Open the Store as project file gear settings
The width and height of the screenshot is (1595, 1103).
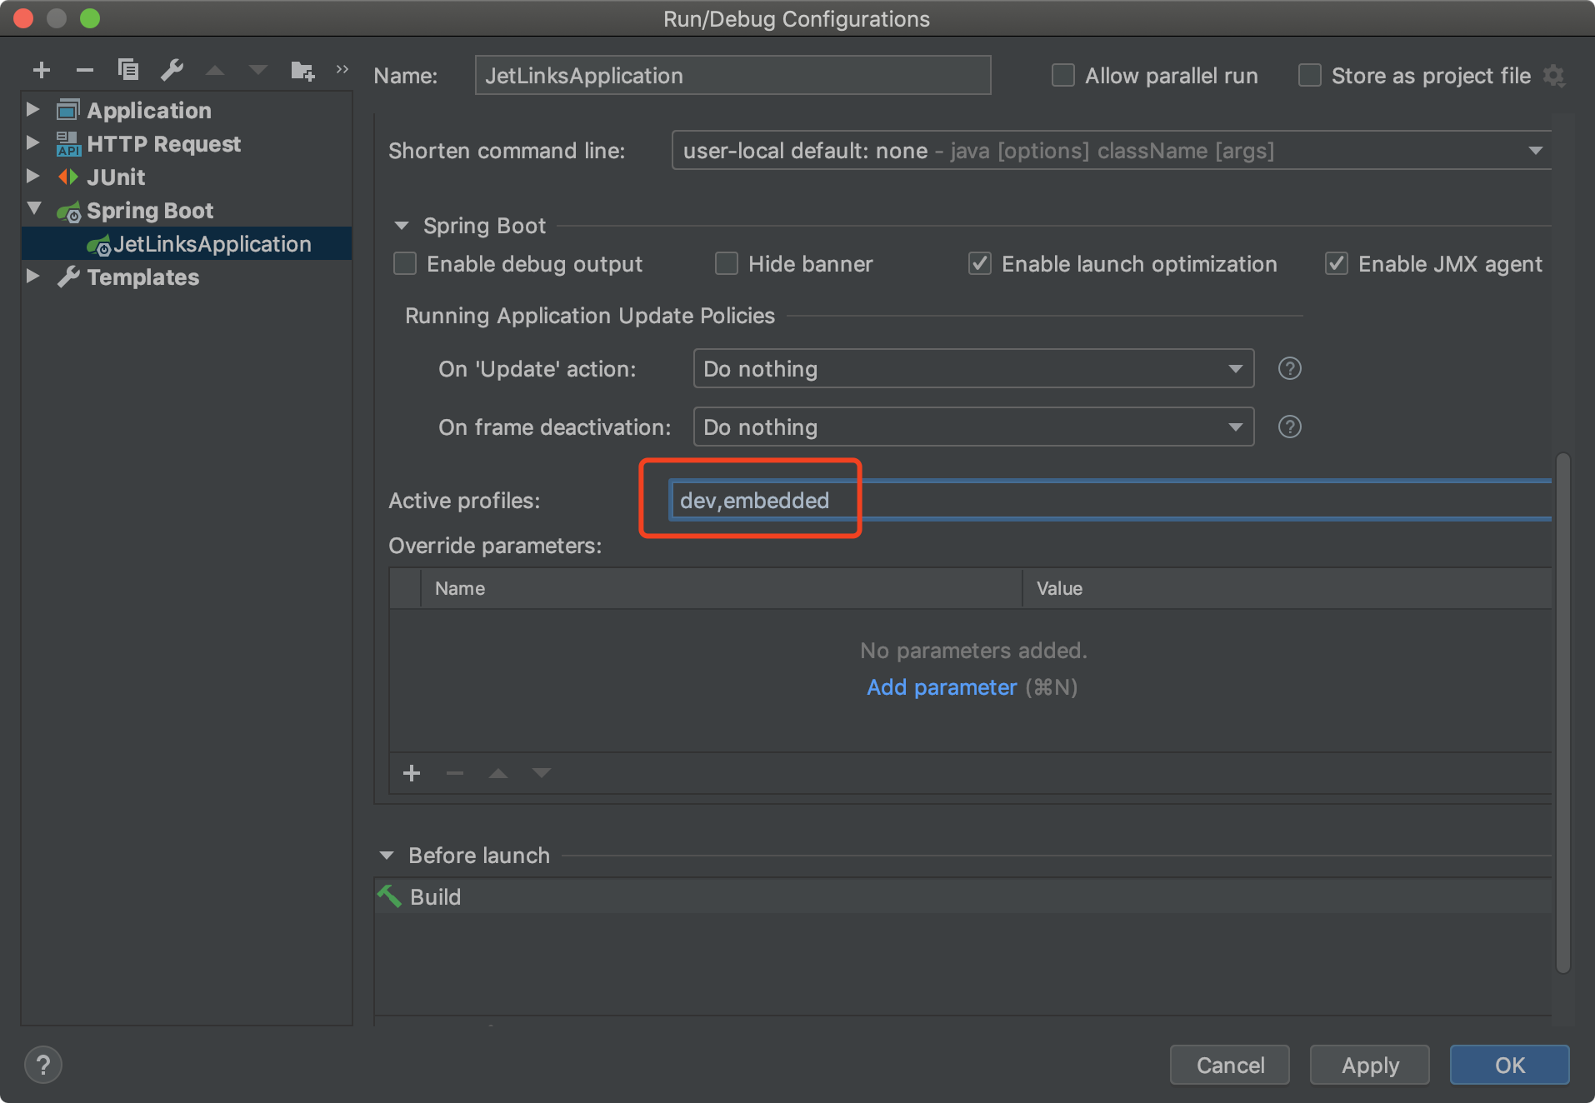click(x=1553, y=76)
